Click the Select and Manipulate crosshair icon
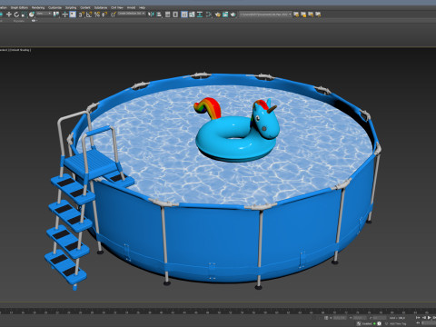The width and height of the screenshot is (436, 327). click(64, 15)
